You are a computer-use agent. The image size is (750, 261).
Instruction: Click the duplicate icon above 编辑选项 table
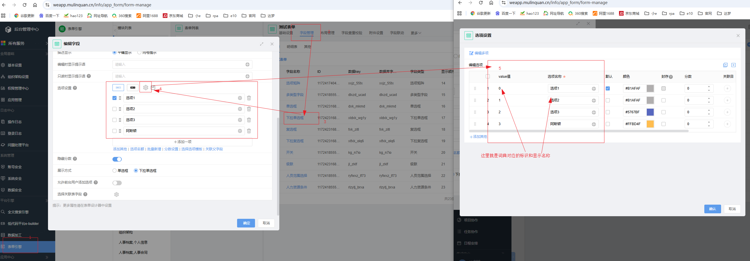[x=725, y=65]
